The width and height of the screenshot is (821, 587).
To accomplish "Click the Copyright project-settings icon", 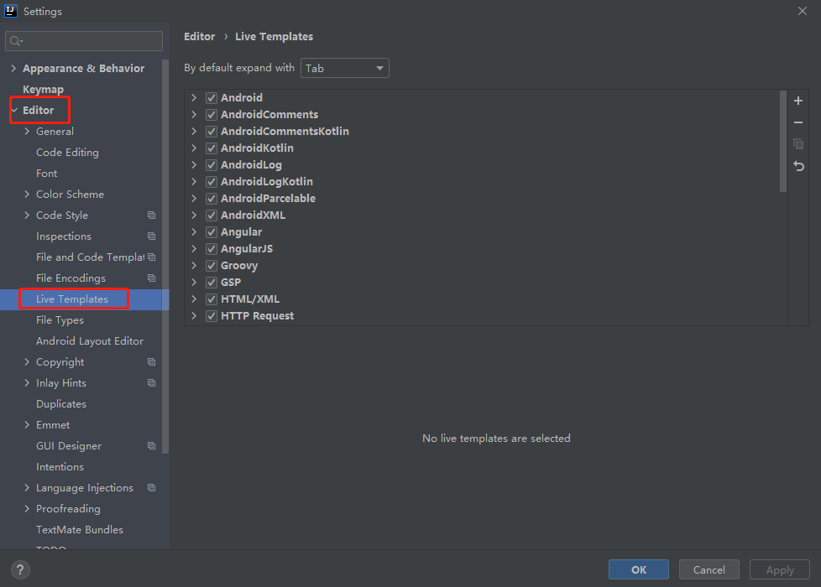I will [x=151, y=362].
